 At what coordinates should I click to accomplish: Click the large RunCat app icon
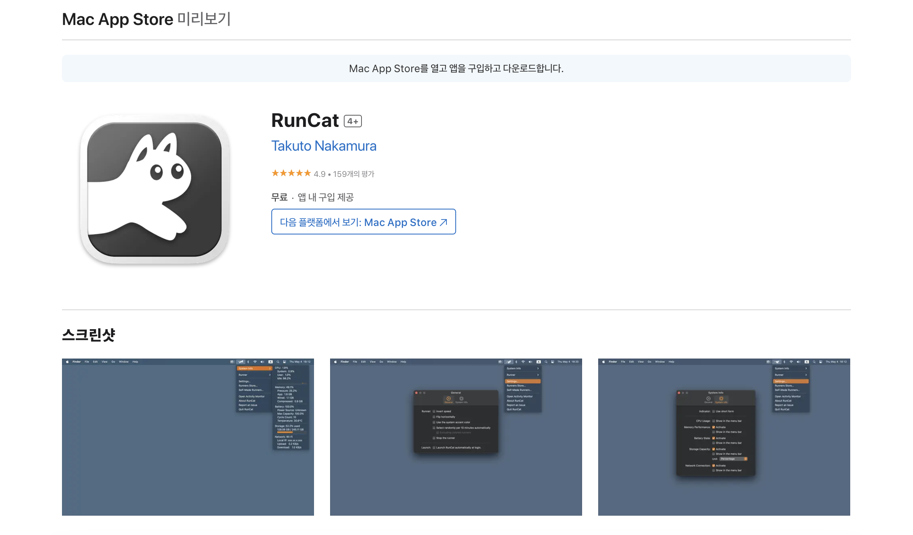(x=155, y=189)
